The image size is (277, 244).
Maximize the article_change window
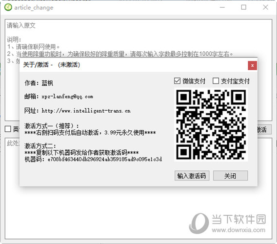click(244, 7)
